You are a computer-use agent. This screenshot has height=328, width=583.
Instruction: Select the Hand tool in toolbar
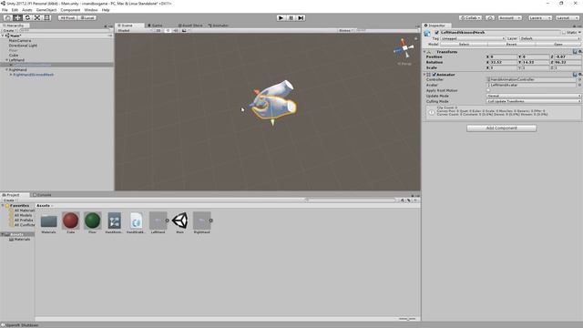7,18
